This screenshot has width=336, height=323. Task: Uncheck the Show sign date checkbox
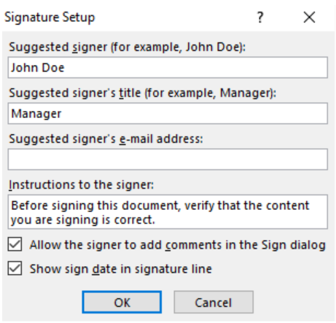[x=15, y=268]
